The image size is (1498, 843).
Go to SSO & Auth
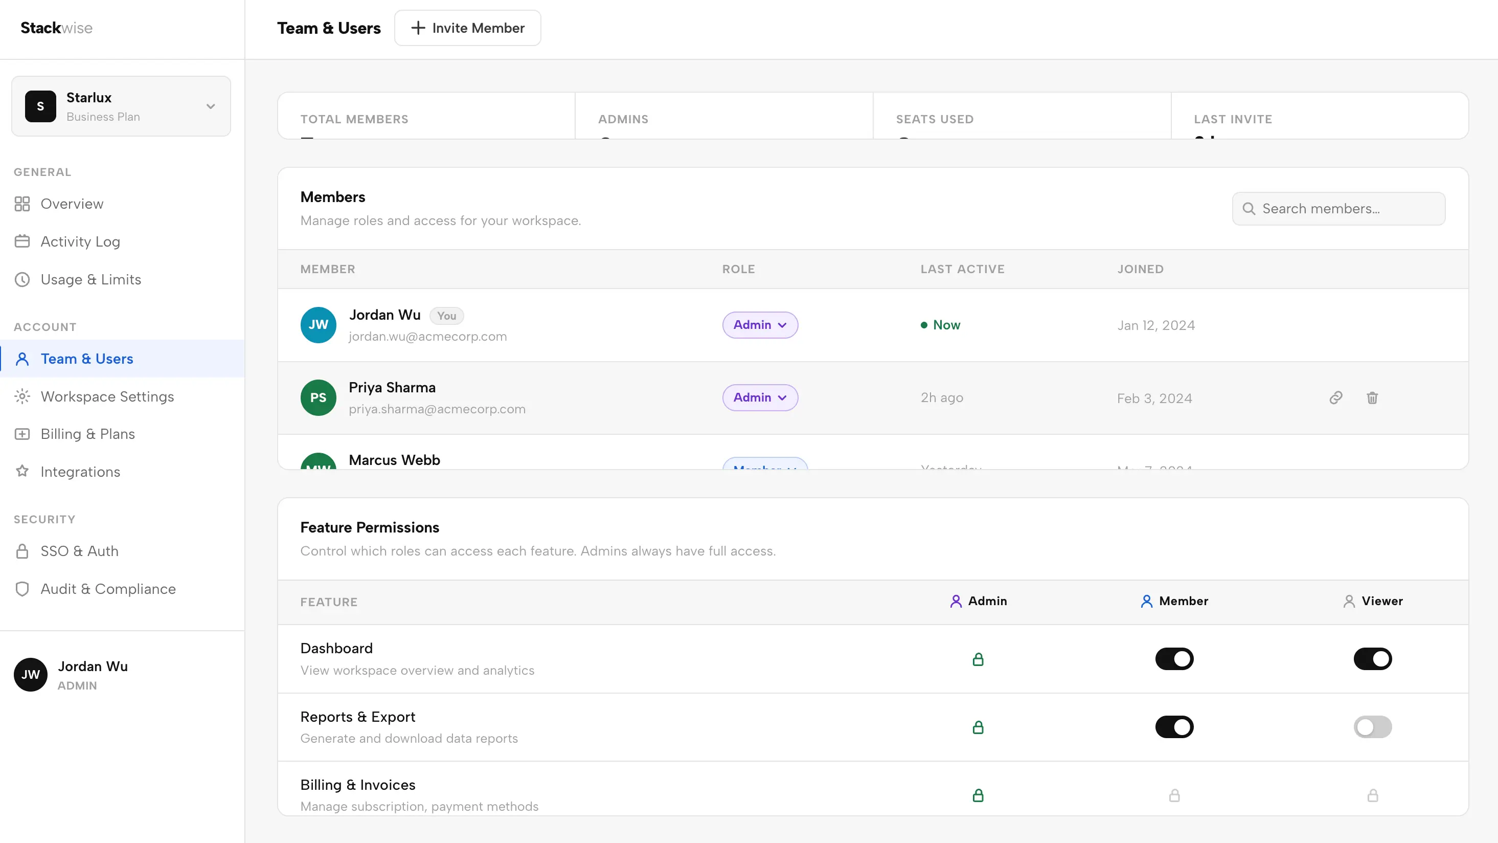tap(122, 551)
